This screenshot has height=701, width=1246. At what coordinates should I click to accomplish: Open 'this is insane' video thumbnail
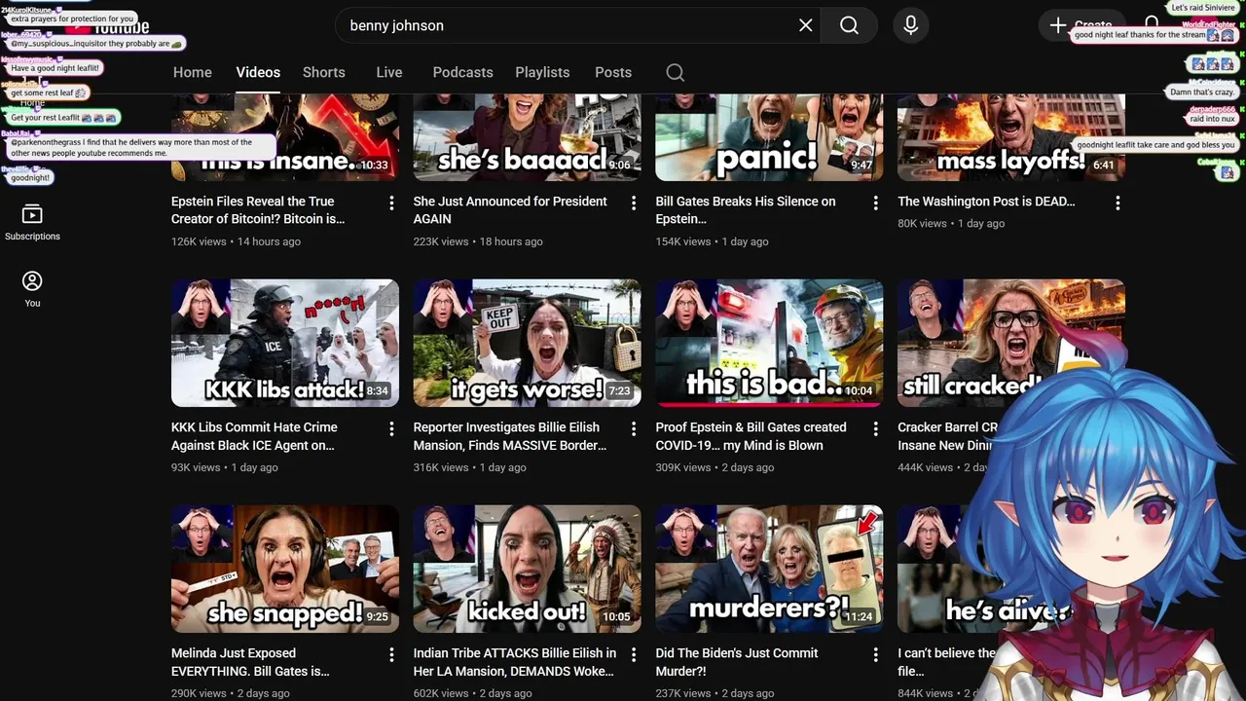(x=285, y=137)
